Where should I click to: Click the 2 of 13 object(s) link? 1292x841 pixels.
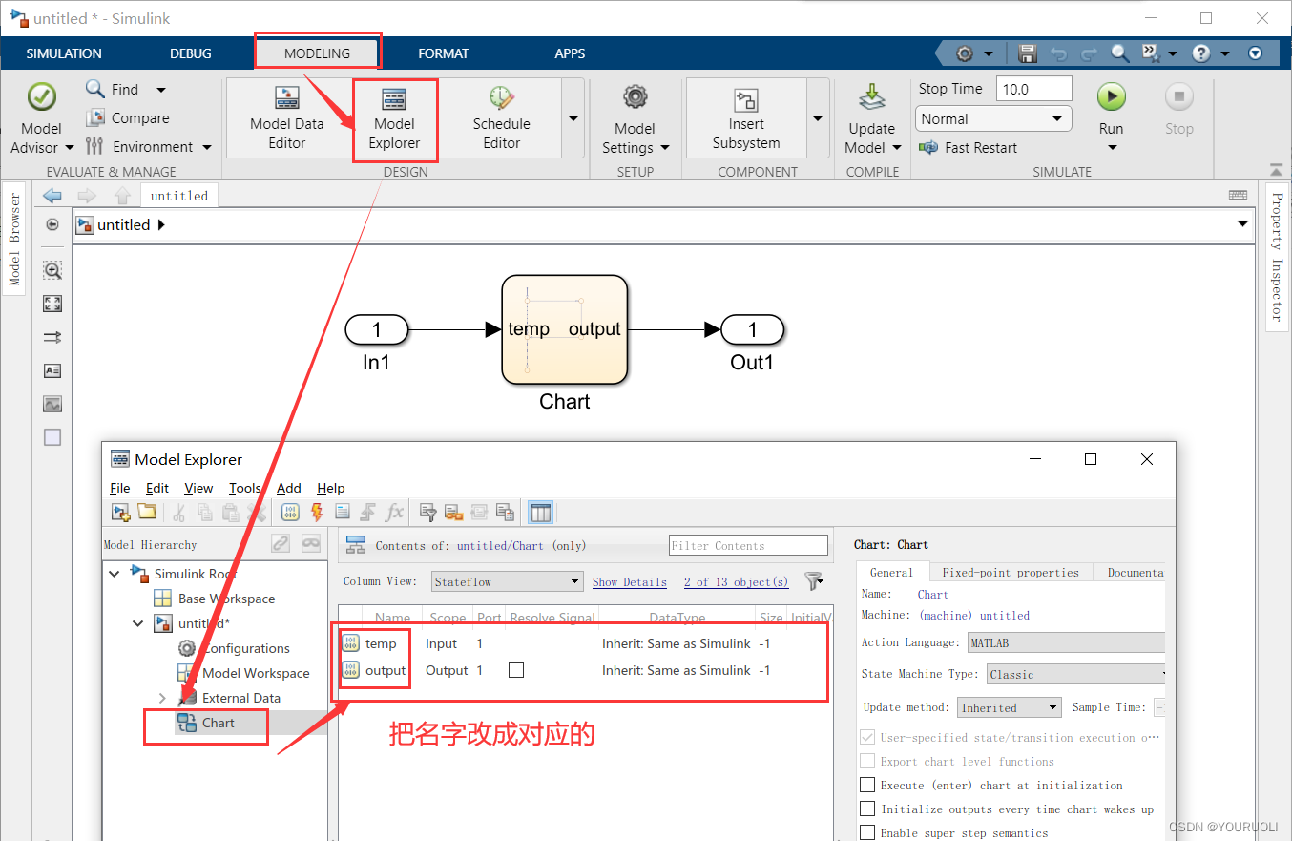pyautogui.click(x=736, y=581)
